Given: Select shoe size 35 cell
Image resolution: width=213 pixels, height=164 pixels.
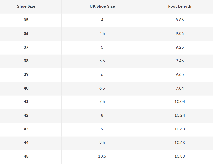Looking at the screenshot, I should (x=26, y=20).
